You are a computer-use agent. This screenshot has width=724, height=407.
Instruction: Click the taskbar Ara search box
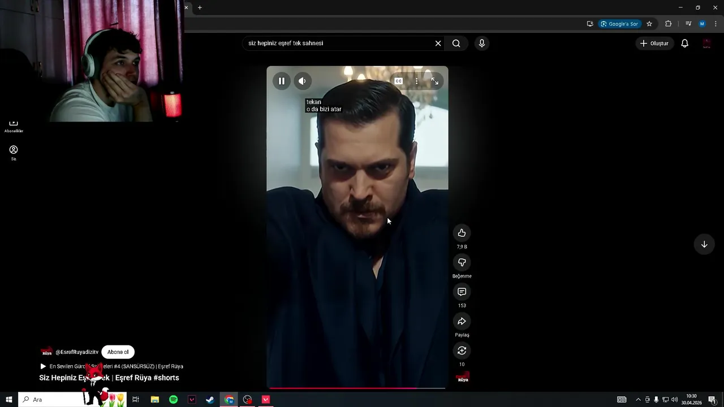click(x=72, y=400)
